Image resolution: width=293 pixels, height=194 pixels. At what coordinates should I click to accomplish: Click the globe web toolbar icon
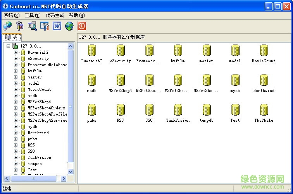69,26
